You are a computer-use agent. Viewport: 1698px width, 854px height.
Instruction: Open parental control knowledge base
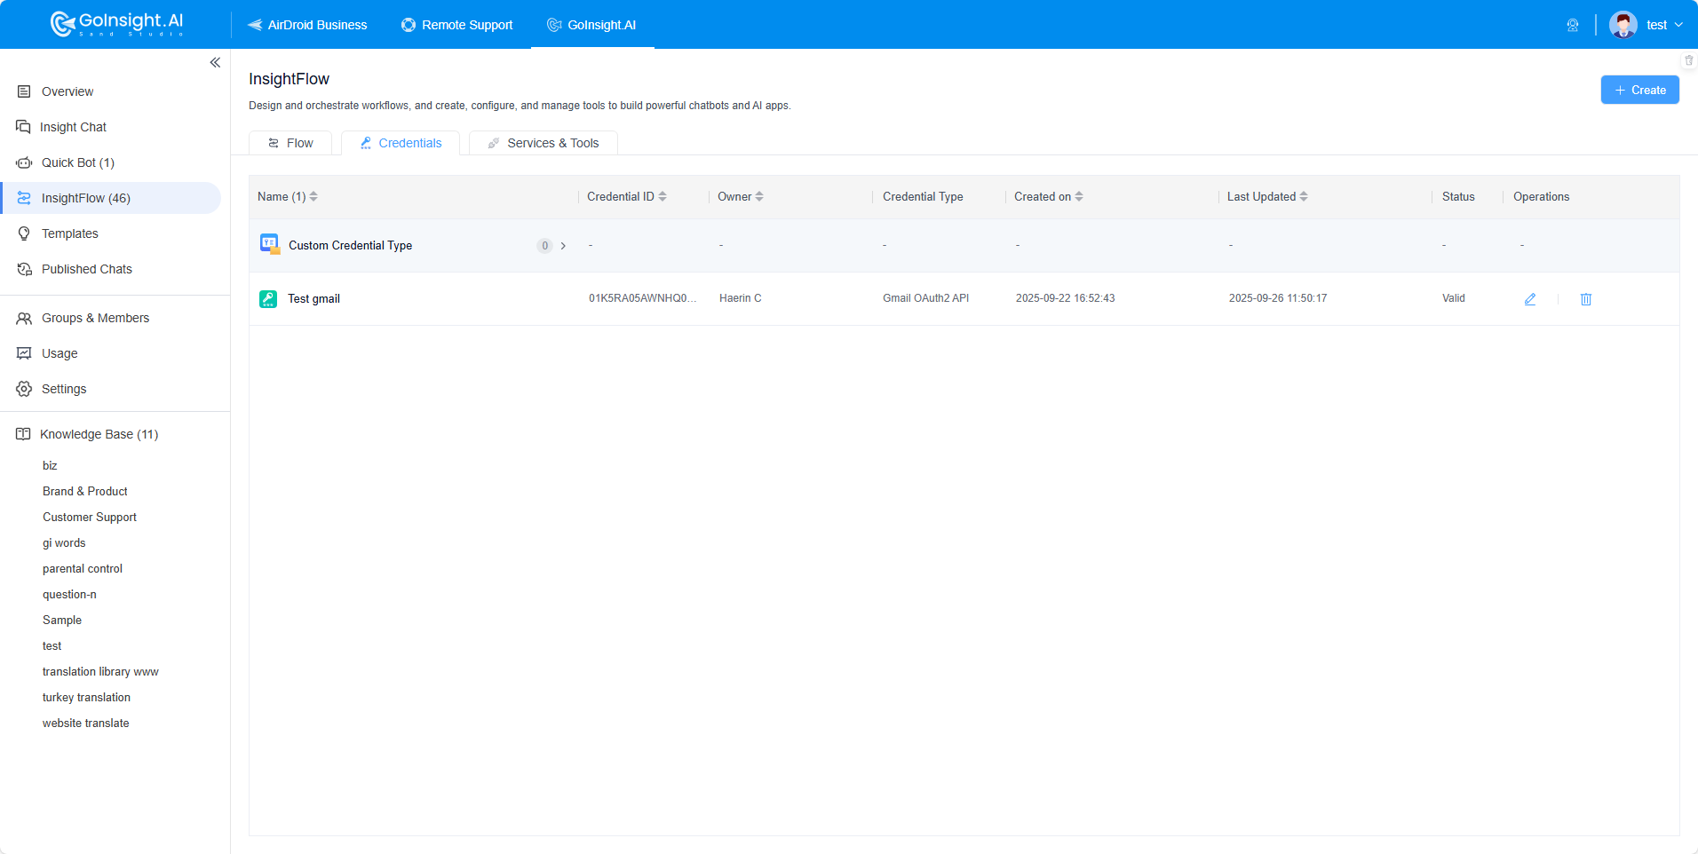(x=83, y=568)
